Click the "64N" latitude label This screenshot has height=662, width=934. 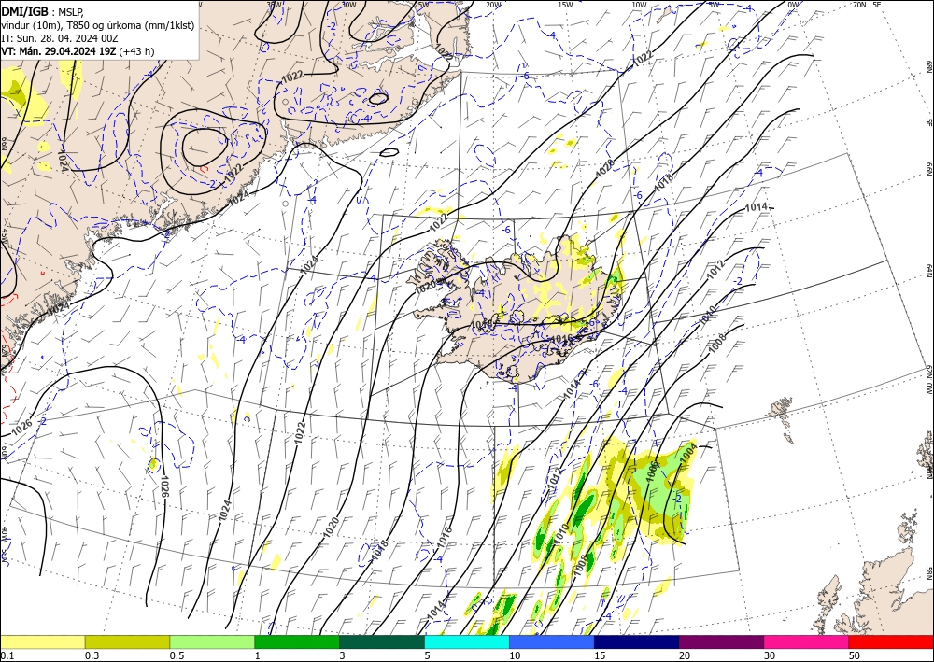click(x=929, y=270)
